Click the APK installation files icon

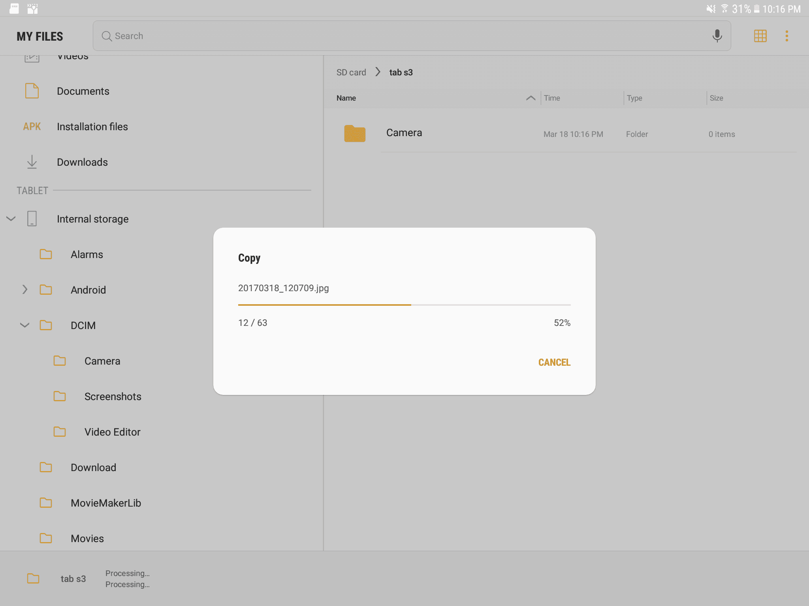point(32,126)
